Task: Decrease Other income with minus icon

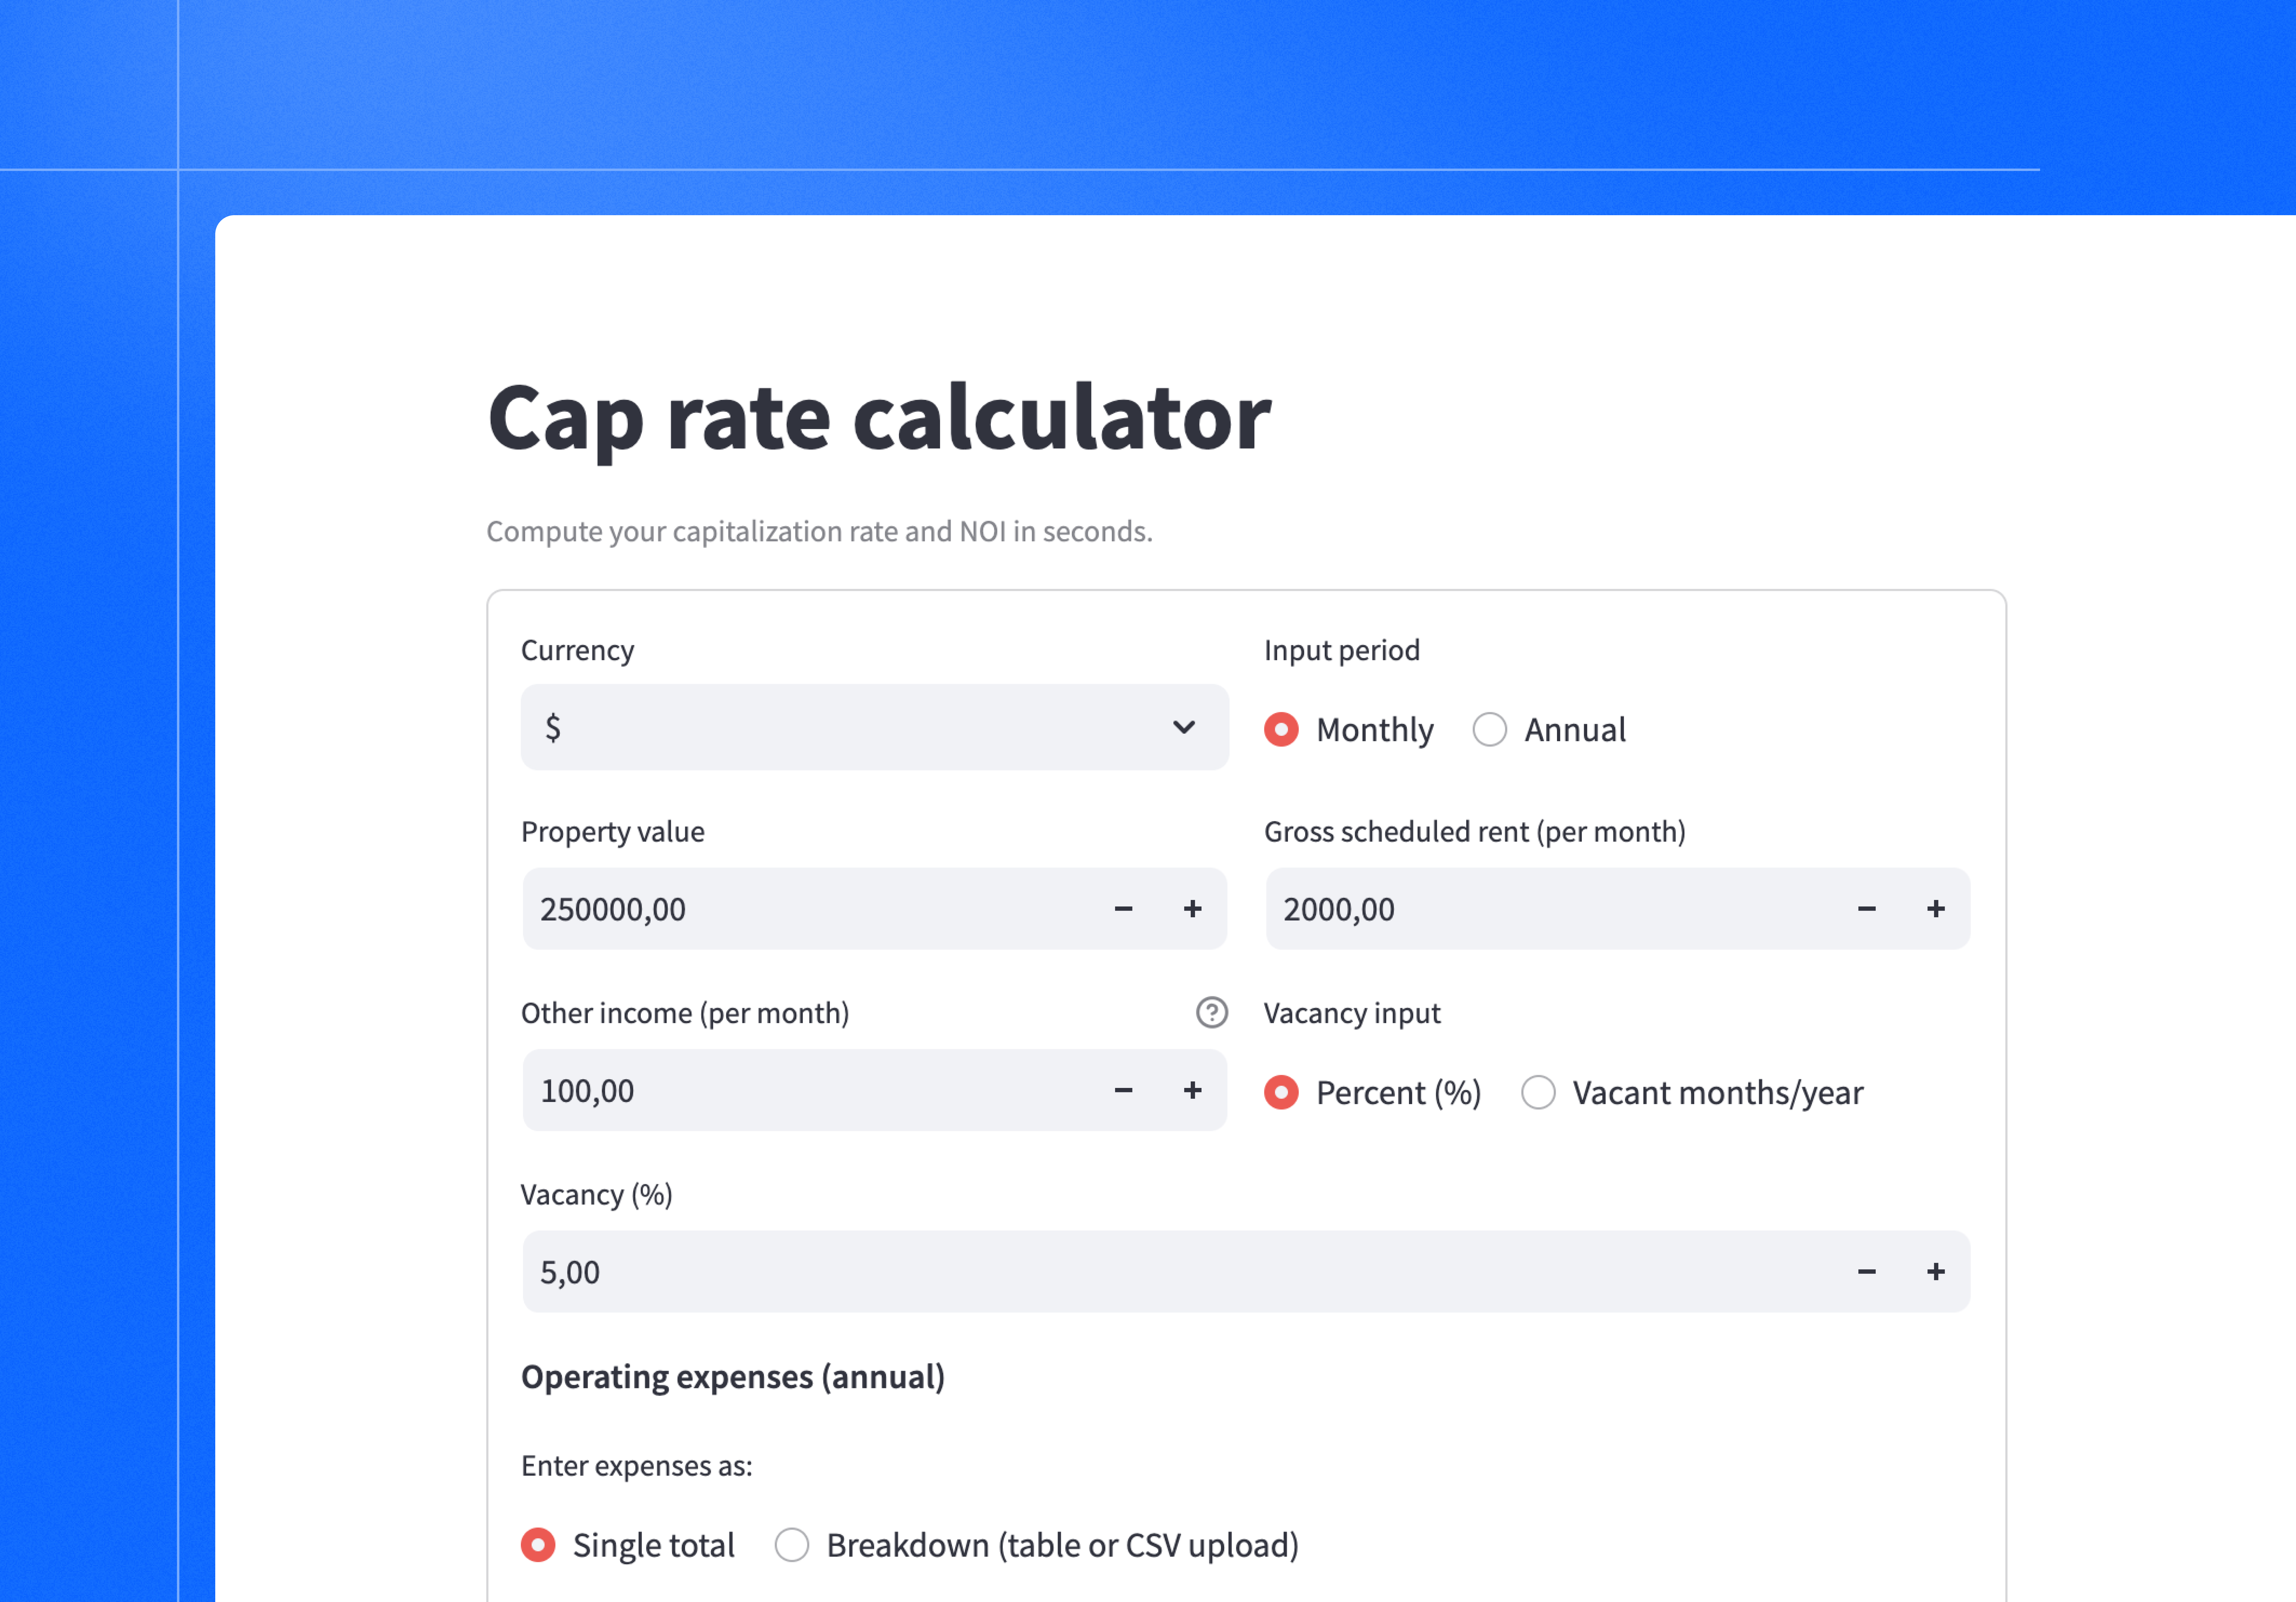Action: (1123, 1090)
